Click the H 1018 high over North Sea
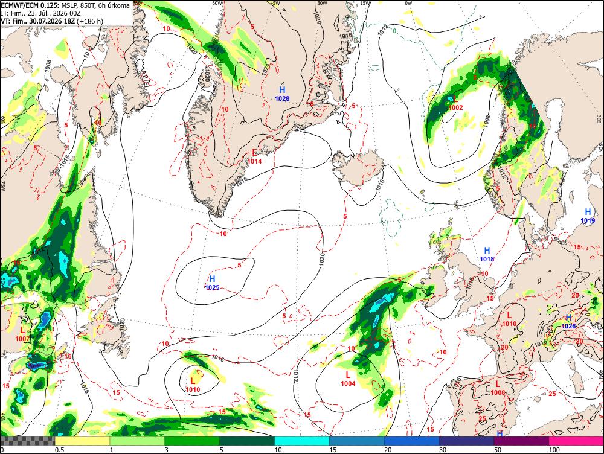The height and width of the screenshot is (454, 604). coord(487,255)
